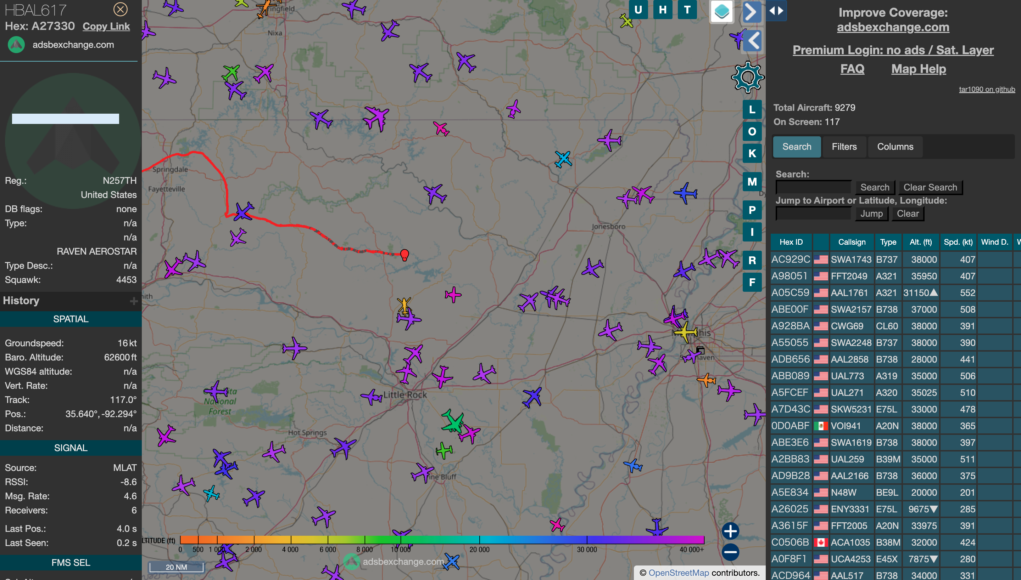Image resolution: width=1021 pixels, height=580 pixels.
Task: Toggle sidebar width with double-arrow button
Action: [776, 11]
